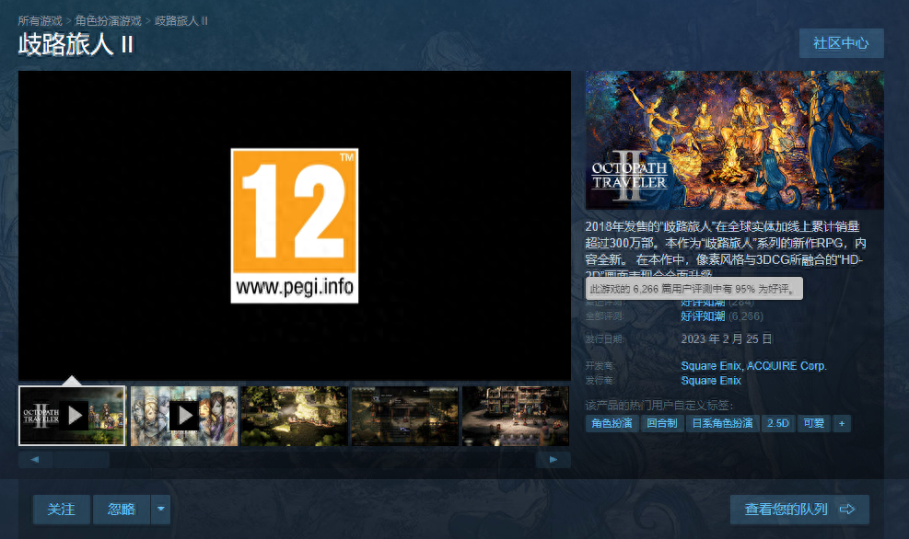Screen dimensions: 909x539
Task: Click the Octopath Traveler II header image
Action: [735, 140]
